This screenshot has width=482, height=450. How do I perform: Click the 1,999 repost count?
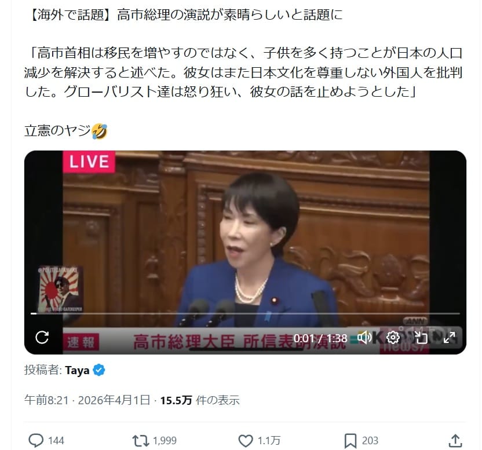coord(165,441)
